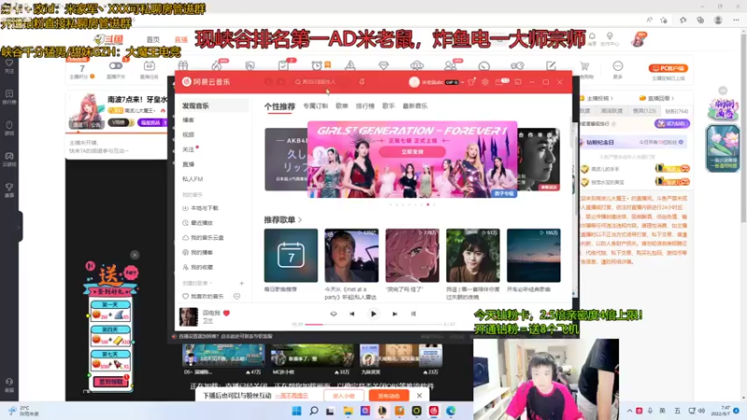Open the NetEase search box

pos(320,82)
